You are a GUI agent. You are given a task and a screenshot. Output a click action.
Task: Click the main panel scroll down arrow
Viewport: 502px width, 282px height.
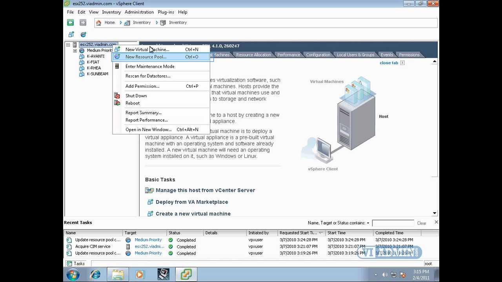435,213
